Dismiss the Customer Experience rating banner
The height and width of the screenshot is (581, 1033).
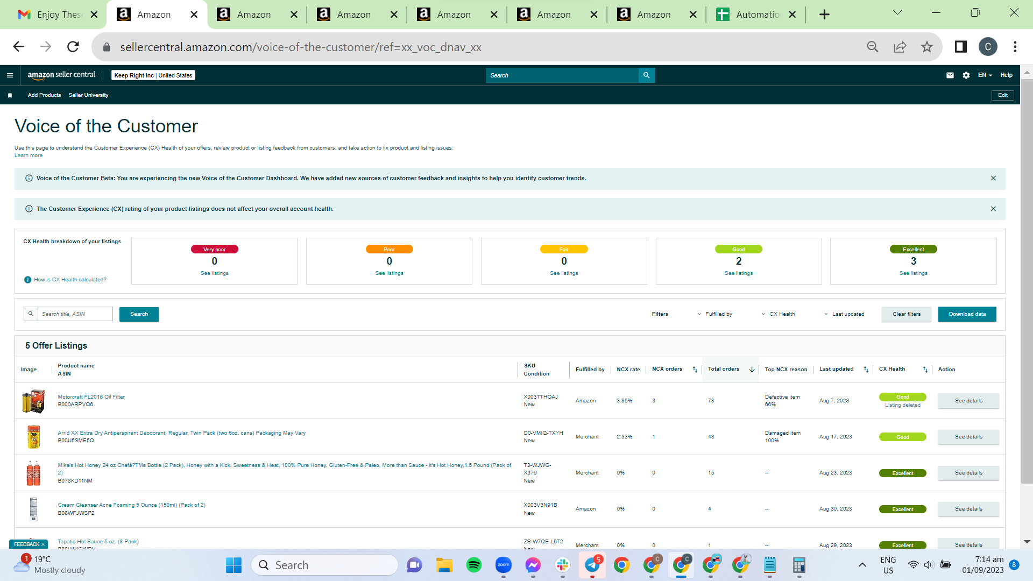tap(993, 209)
